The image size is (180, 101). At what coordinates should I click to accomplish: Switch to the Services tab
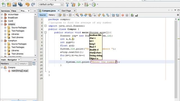(x=5, y=11)
